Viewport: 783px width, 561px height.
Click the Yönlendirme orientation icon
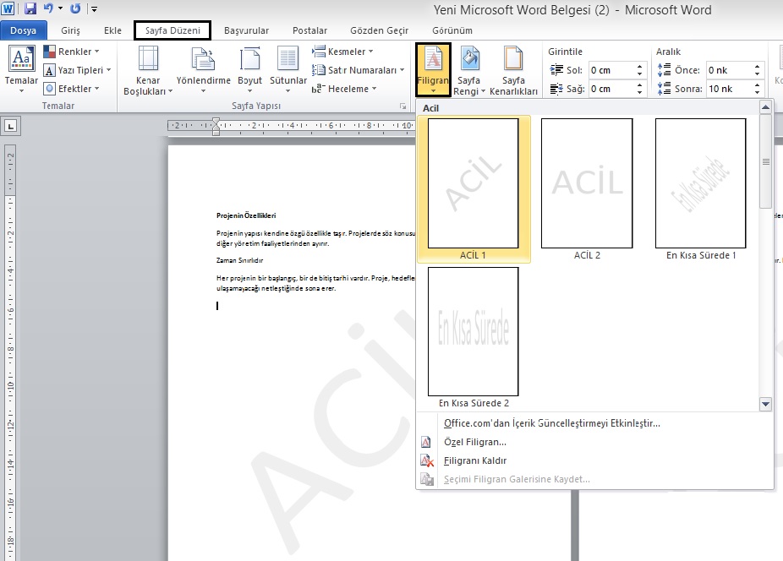(203, 69)
